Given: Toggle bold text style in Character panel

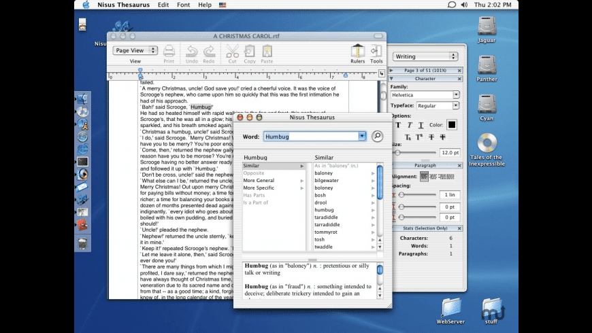Looking at the screenshot, I should coord(397,125).
